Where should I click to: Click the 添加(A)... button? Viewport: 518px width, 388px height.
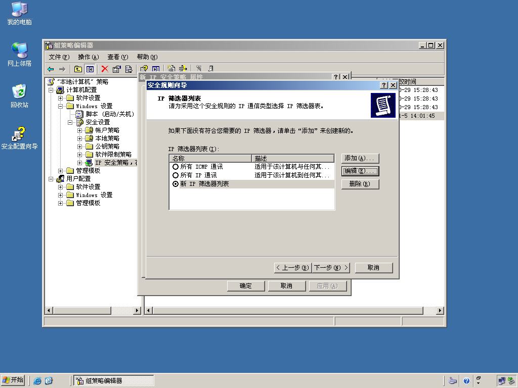pos(360,158)
